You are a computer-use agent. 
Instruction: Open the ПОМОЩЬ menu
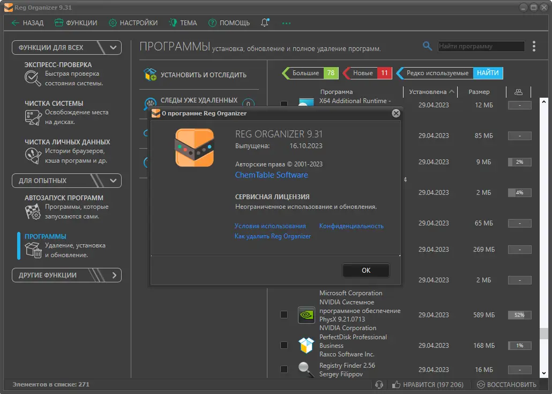coord(229,23)
